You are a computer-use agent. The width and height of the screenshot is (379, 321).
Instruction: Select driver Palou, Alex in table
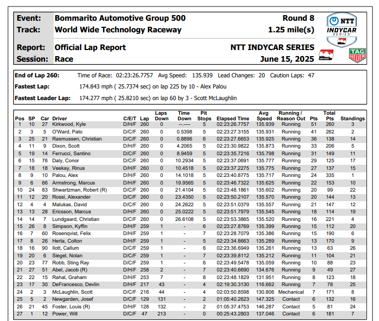pos(65,175)
